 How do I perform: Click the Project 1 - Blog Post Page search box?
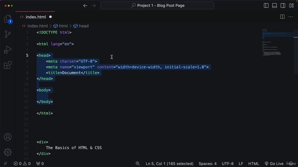(x=157, y=6)
